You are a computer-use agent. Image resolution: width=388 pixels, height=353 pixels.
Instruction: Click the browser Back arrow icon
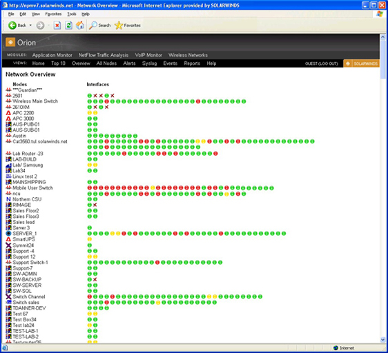12,26
